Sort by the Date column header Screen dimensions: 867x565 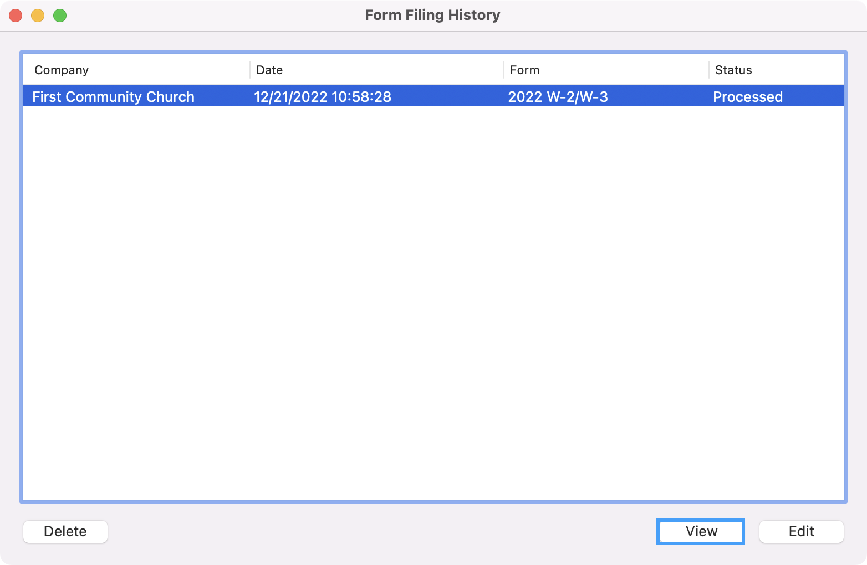click(269, 70)
